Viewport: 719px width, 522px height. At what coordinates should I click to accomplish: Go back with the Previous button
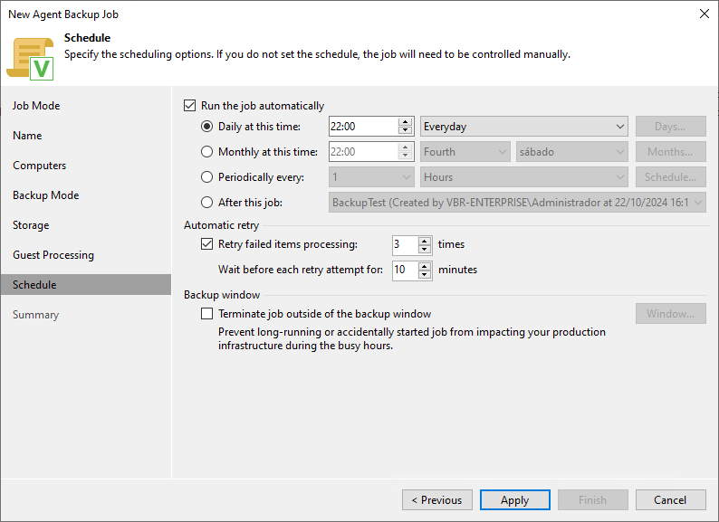[x=438, y=500]
